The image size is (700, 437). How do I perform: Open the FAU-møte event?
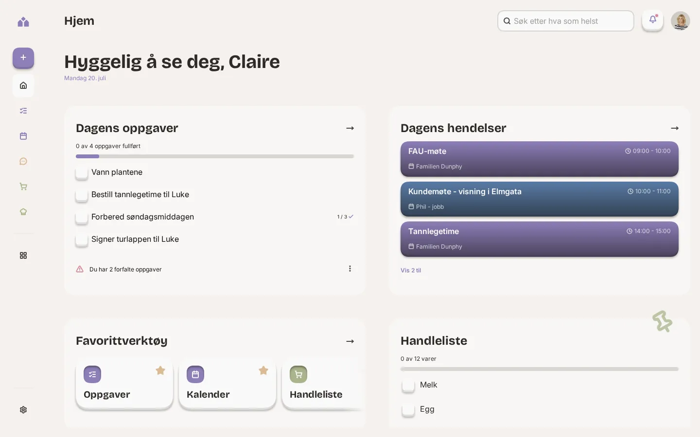(540, 159)
